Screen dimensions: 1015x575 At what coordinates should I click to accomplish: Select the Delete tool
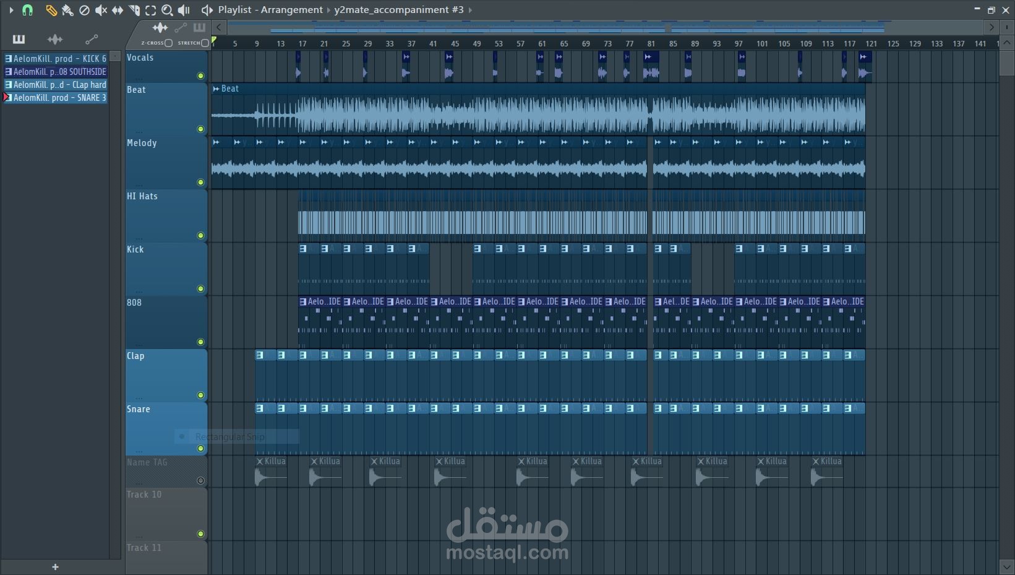pos(84,10)
